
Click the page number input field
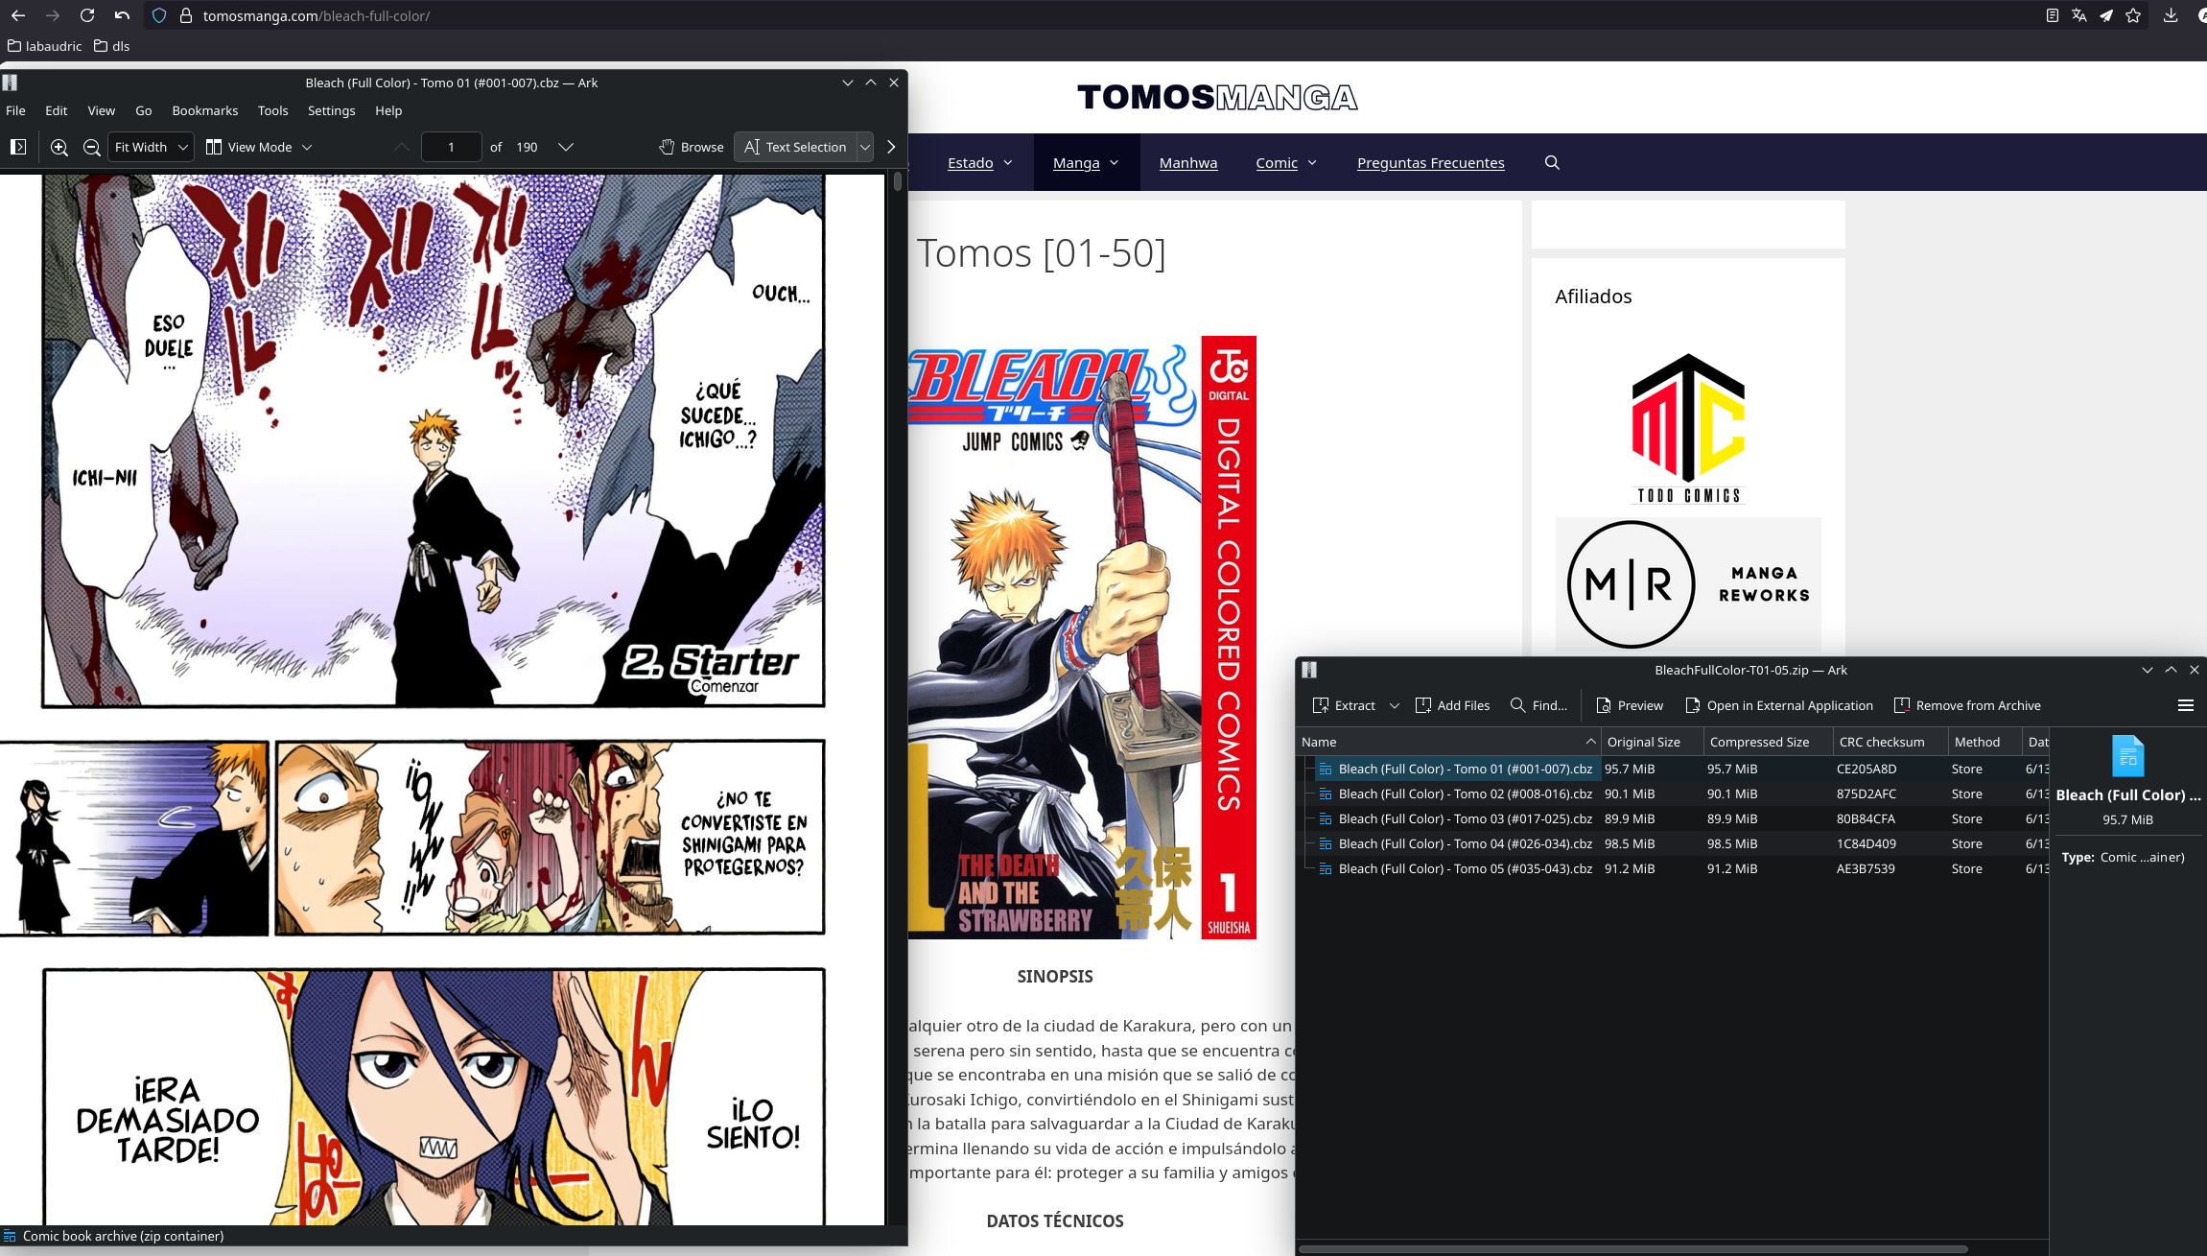click(x=451, y=147)
